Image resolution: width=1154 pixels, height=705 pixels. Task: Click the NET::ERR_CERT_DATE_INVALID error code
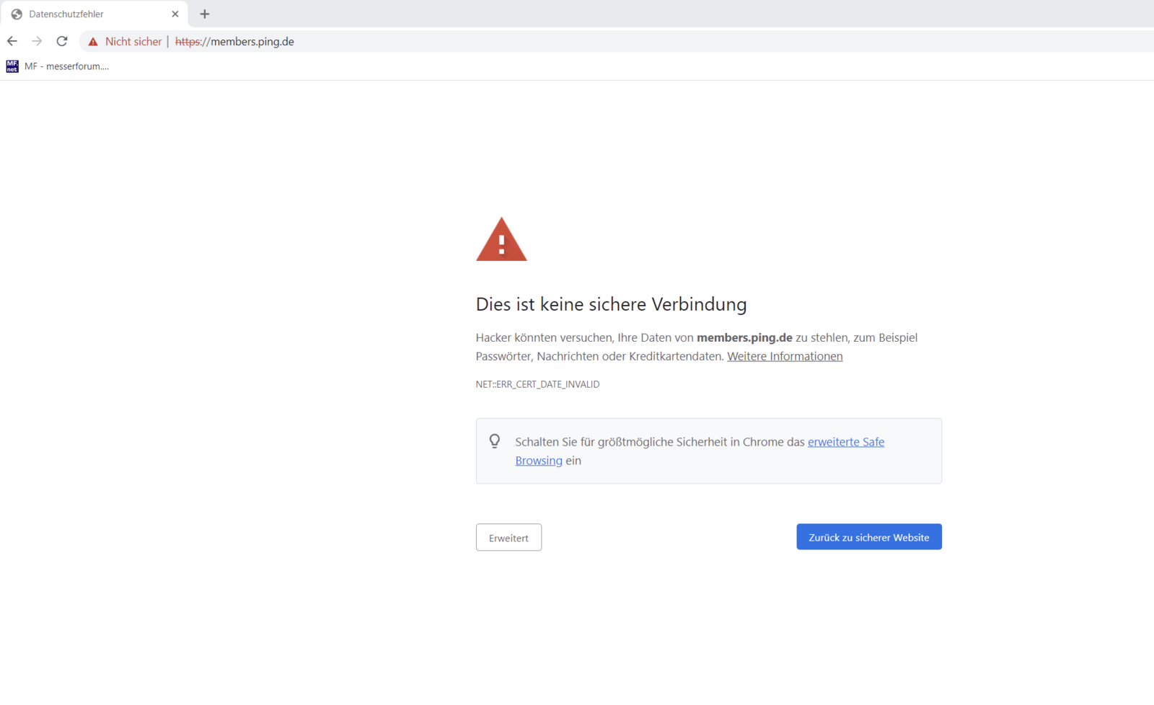(537, 384)
